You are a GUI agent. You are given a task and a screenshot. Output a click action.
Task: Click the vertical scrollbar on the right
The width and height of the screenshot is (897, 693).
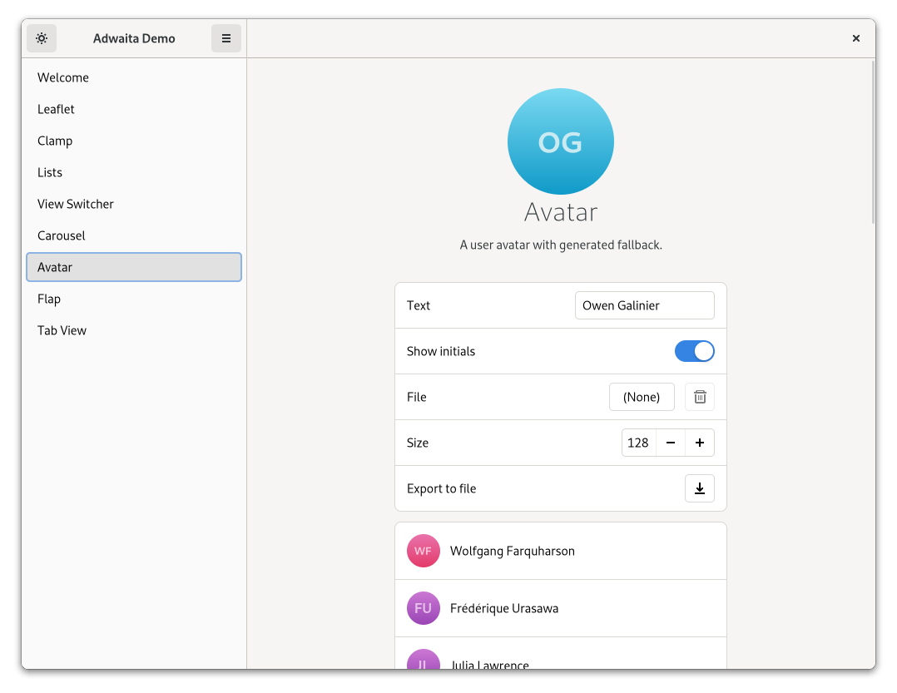coord(872,141)
